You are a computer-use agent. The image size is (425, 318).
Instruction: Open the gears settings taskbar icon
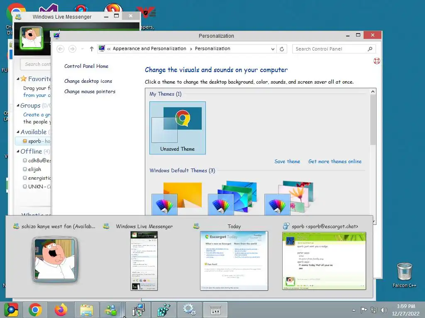point(189,310)
